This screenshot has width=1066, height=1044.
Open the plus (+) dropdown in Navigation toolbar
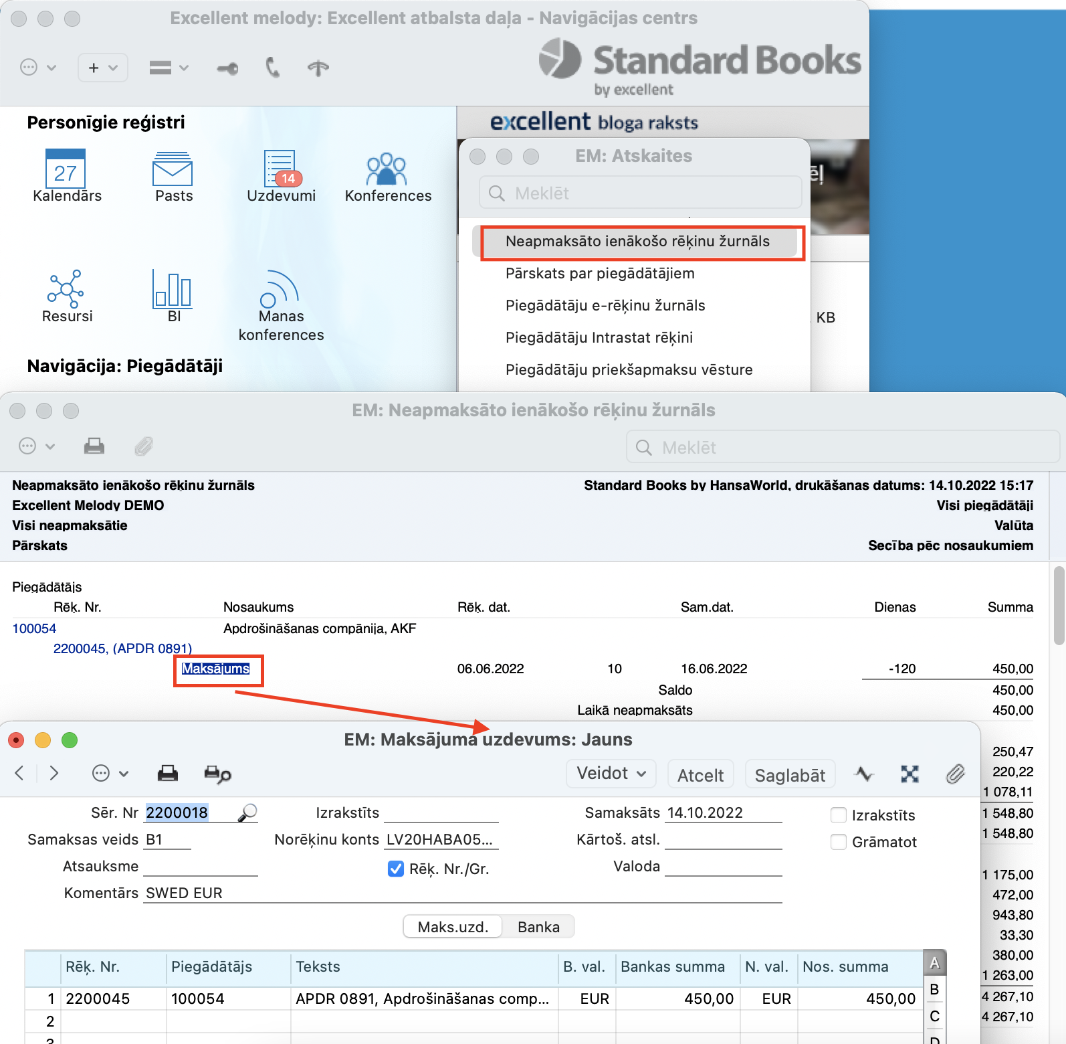click(103, 68)
